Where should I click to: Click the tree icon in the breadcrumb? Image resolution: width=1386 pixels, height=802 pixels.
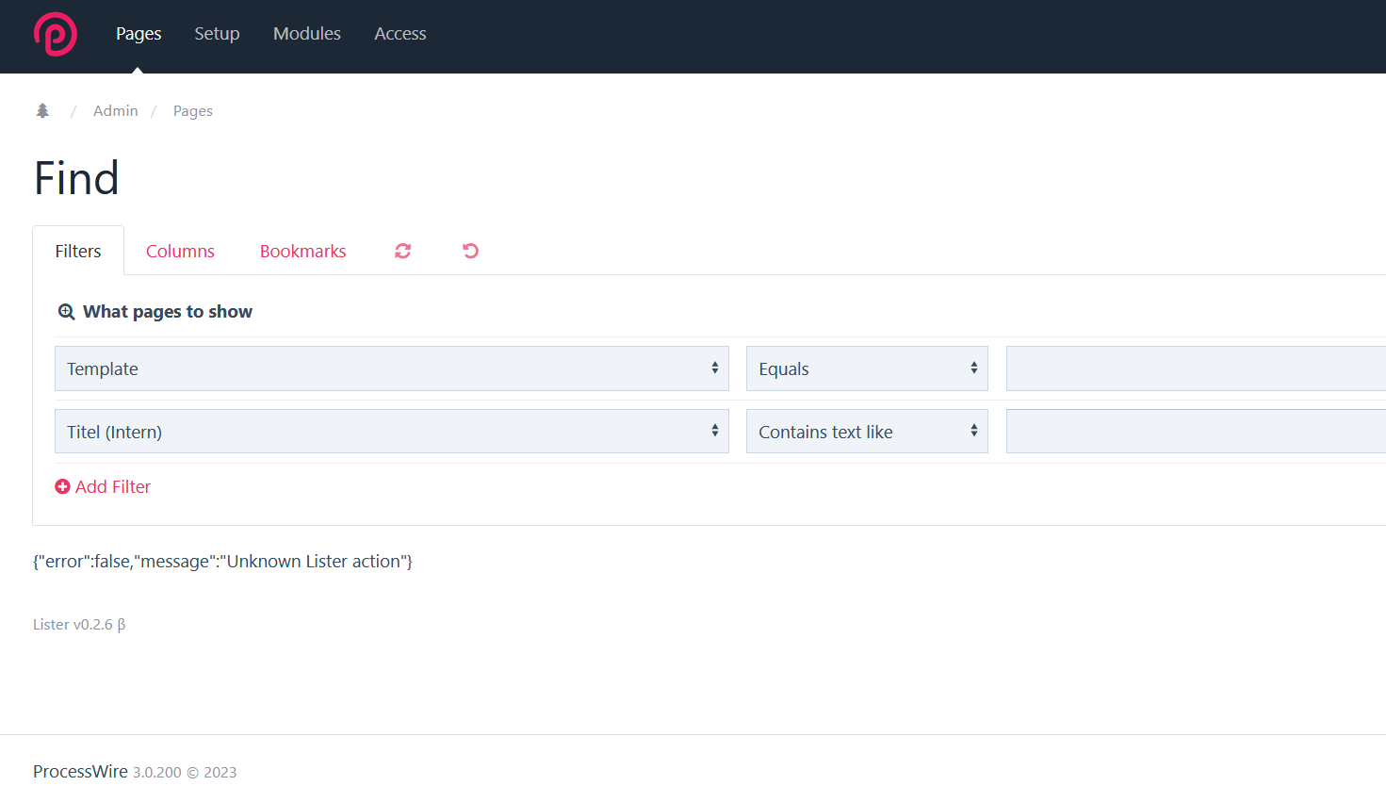(42, 111)
